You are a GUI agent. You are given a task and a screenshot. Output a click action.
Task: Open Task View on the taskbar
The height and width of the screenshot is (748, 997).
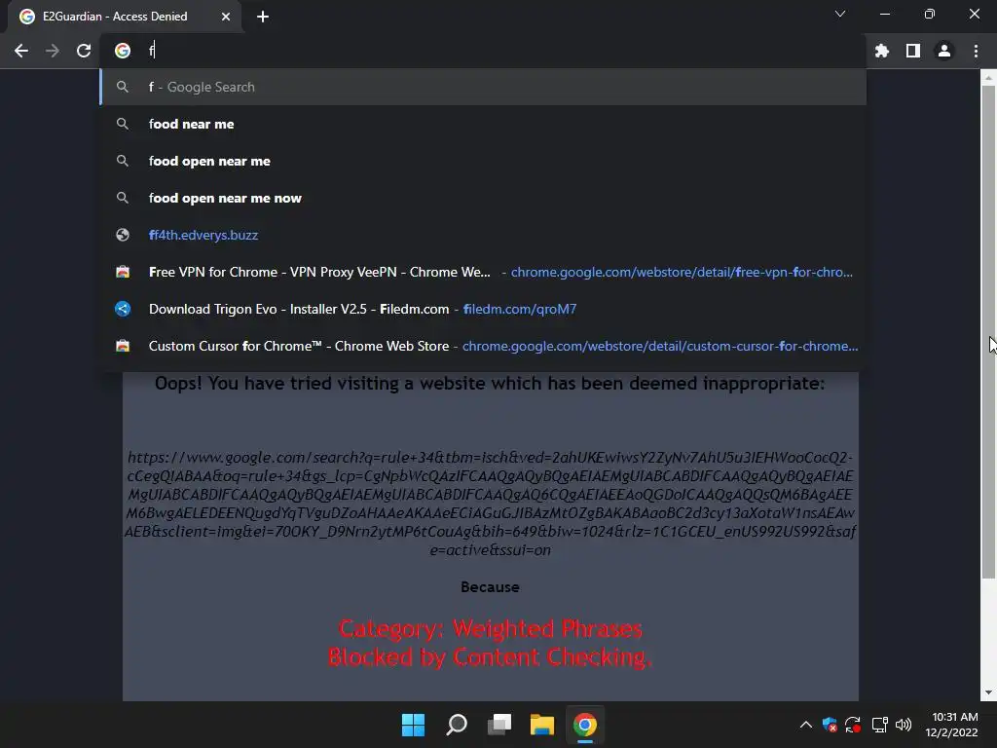[x=499, y=725]
